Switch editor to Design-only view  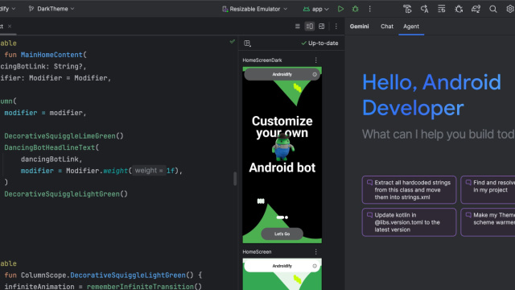[x=322, y=27]
